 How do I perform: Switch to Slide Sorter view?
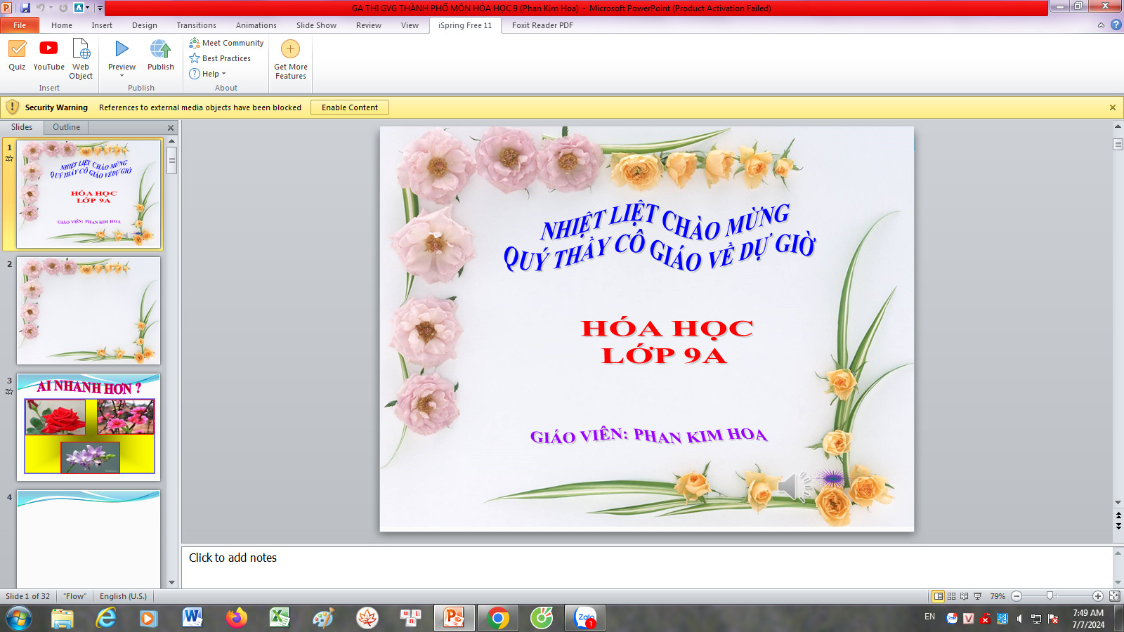pyautogui.click(x=951, y=596)
